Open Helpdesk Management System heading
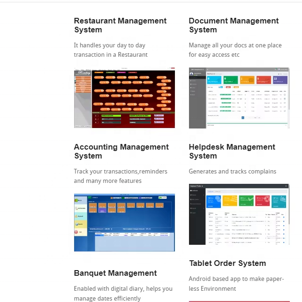The height and width of the screenshot is (302, 302). click(x=232, y=151)
